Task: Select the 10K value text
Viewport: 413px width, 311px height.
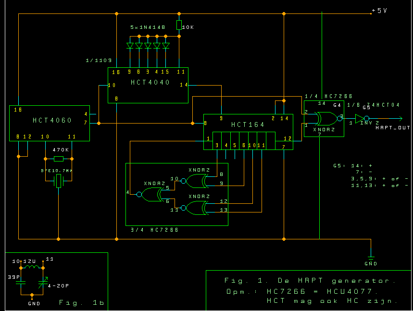Action: tap(188, 27)
